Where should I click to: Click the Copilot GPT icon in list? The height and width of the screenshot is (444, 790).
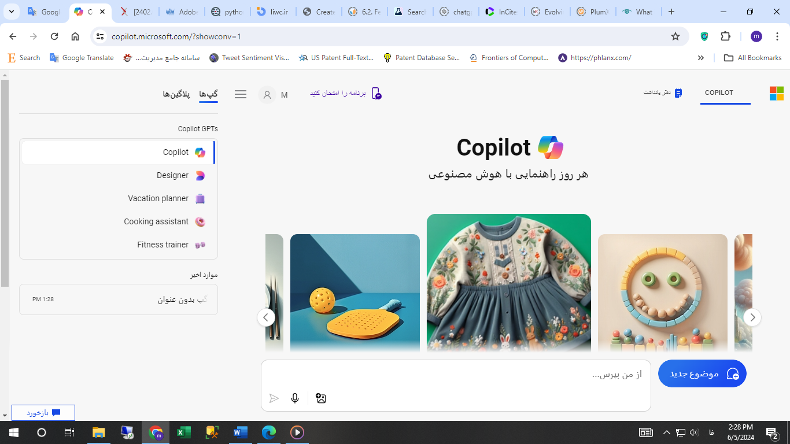tap(200, 153)
